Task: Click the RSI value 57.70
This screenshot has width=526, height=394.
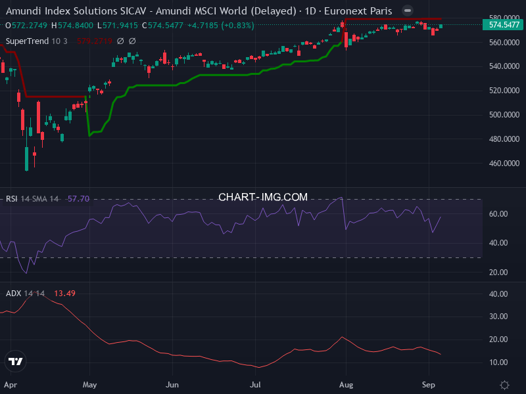Action: coord(78,199)
